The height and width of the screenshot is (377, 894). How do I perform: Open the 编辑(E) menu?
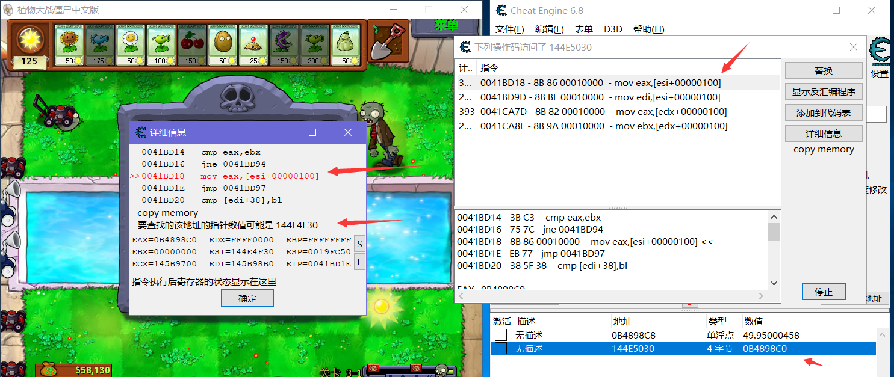tap(550, 29)
